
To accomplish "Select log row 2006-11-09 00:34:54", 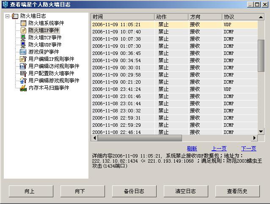I will [x=174, y=60].
